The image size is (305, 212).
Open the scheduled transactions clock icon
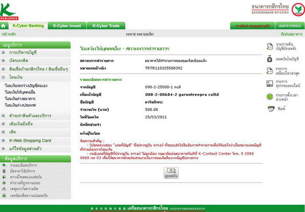click(269, 97)
